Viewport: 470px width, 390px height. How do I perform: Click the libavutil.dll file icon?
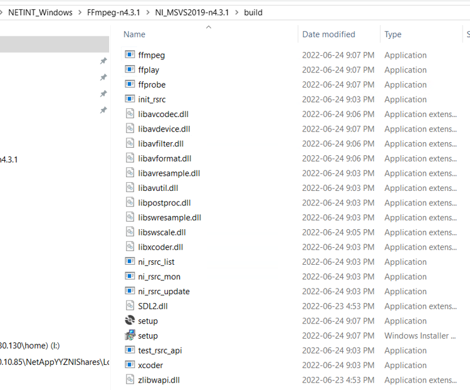130,188
